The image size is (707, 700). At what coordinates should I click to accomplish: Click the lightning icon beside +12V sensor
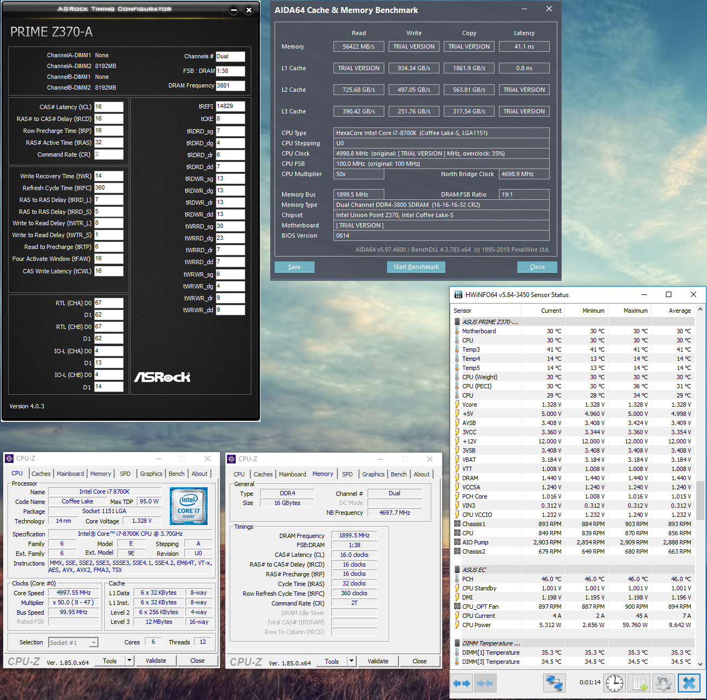[x=457, y=441]
